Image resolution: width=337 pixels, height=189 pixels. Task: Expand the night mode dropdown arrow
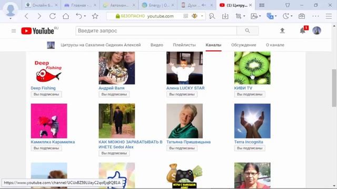click(x=291, y=16)
